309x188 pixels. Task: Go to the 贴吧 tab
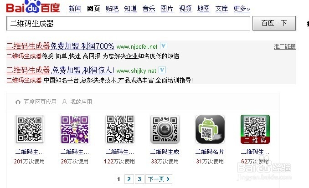pos(112,9)
